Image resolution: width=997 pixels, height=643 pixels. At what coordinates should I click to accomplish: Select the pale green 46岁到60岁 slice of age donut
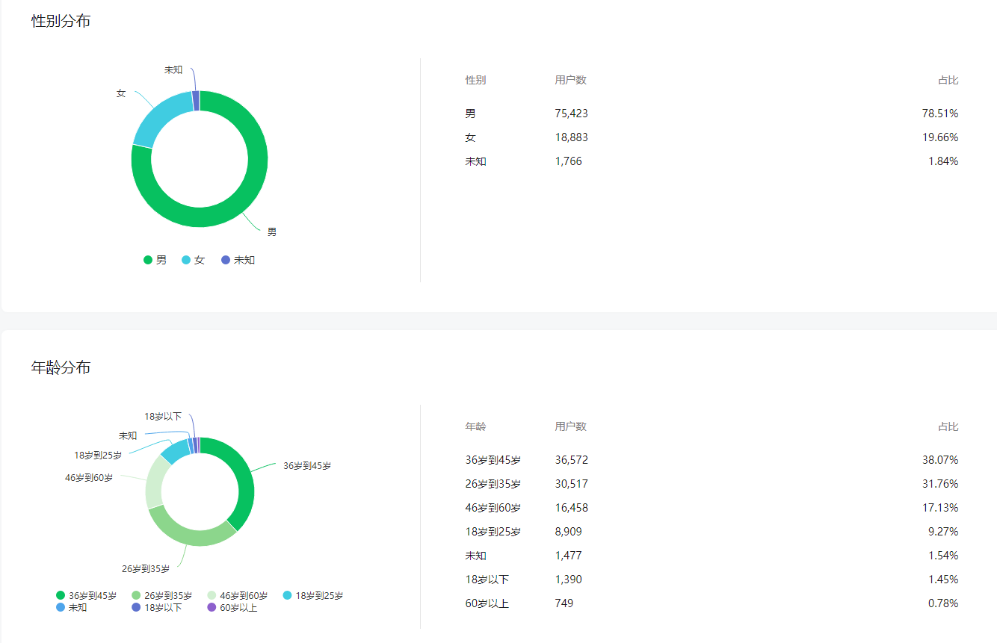pyautogui.click(x=154, y=482)
